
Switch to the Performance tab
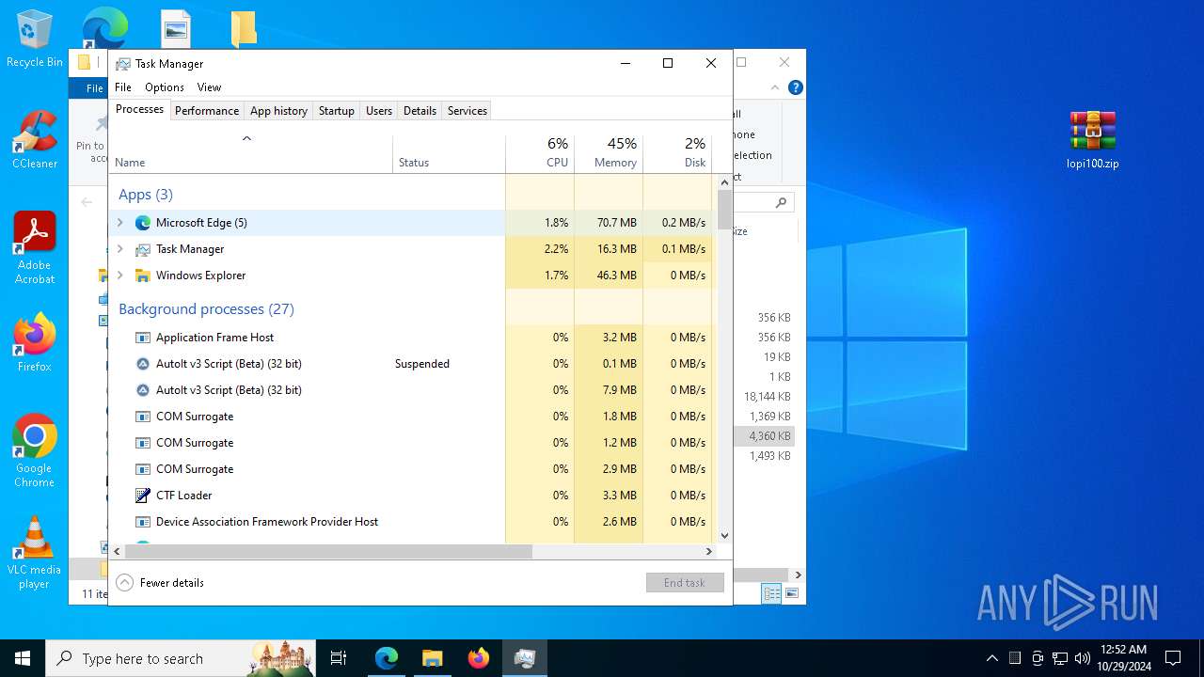(x=207, y=111)
